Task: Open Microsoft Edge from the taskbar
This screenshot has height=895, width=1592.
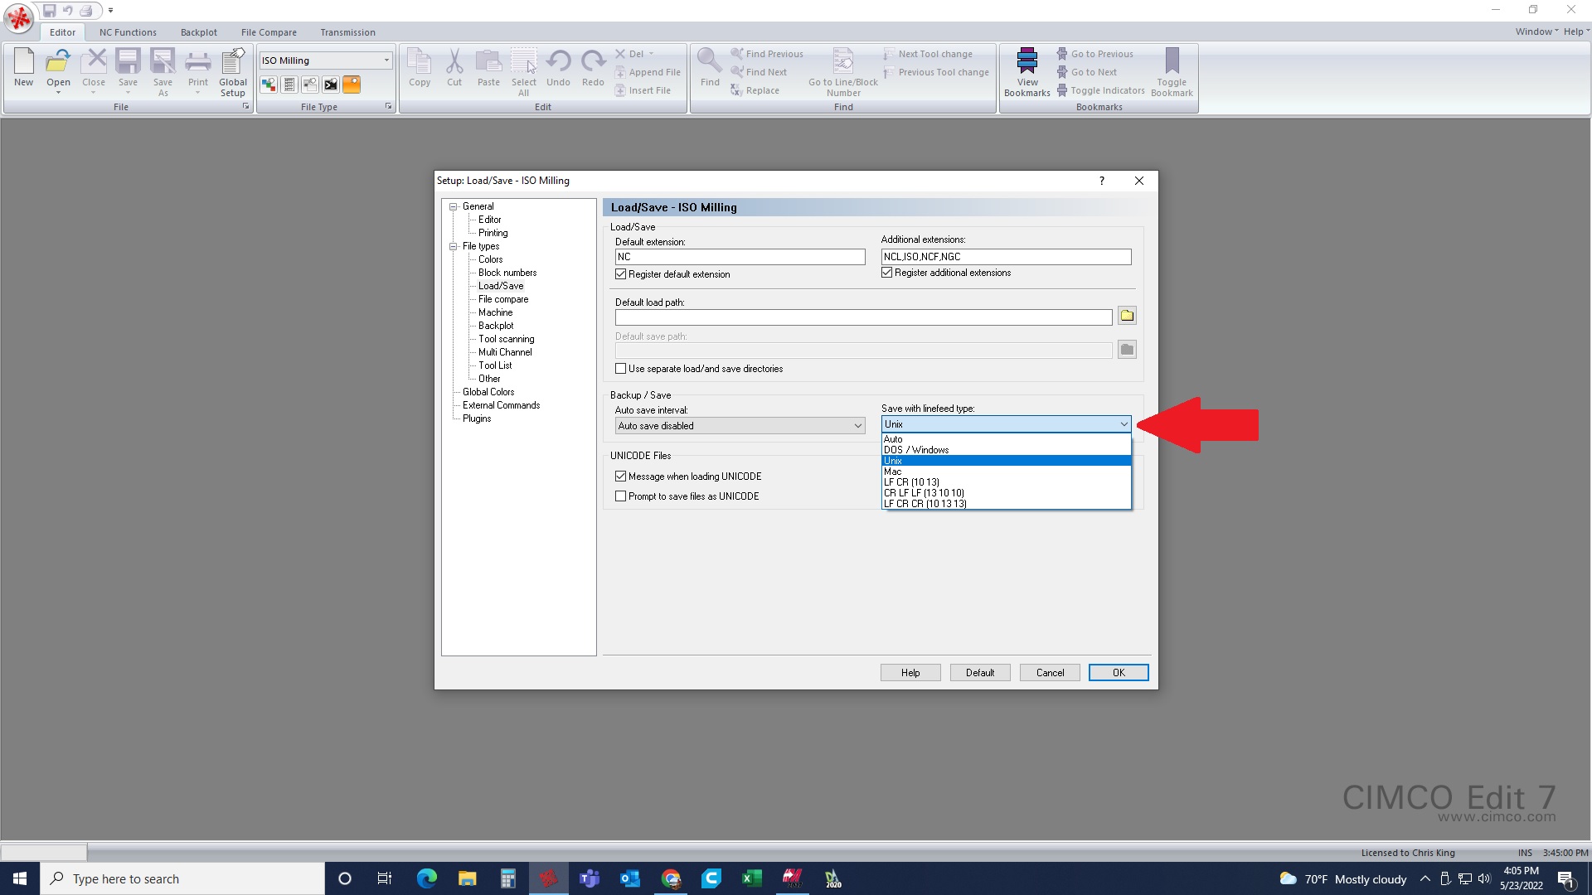Action: [426, 878]
